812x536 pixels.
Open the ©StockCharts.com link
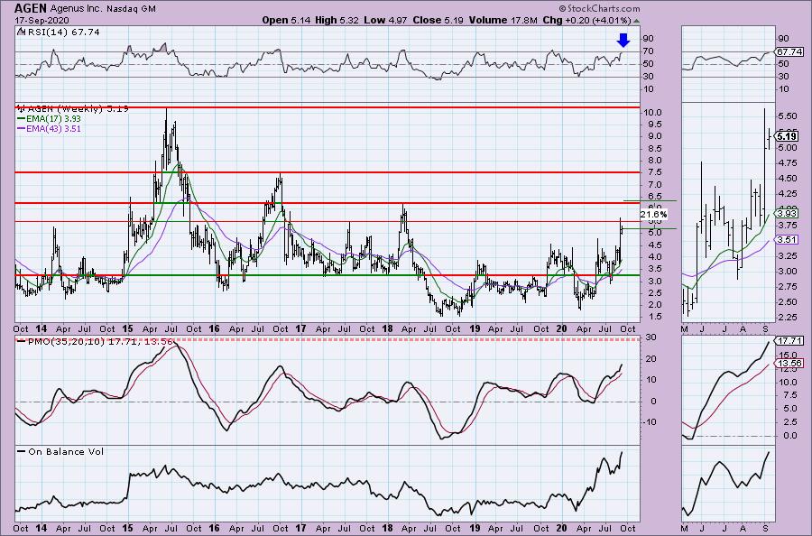coord(599,8)
